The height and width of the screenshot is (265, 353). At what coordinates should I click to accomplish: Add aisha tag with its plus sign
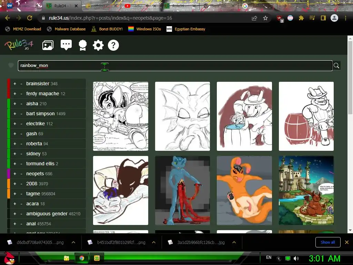[15, 104]
